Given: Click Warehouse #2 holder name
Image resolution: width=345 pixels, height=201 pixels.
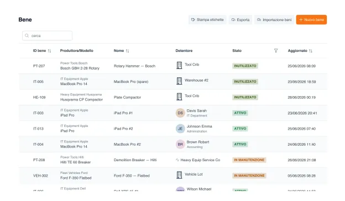Looking at the screenshot, I should tap(196, 81).
